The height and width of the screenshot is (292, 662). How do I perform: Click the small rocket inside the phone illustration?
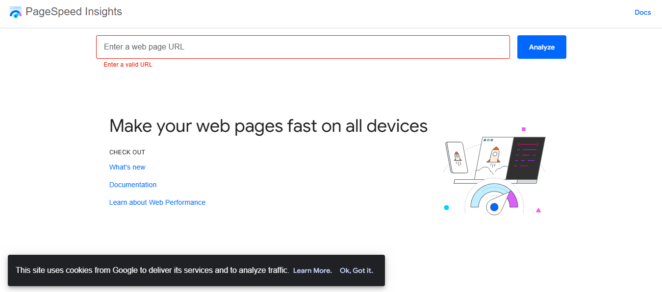458,157
